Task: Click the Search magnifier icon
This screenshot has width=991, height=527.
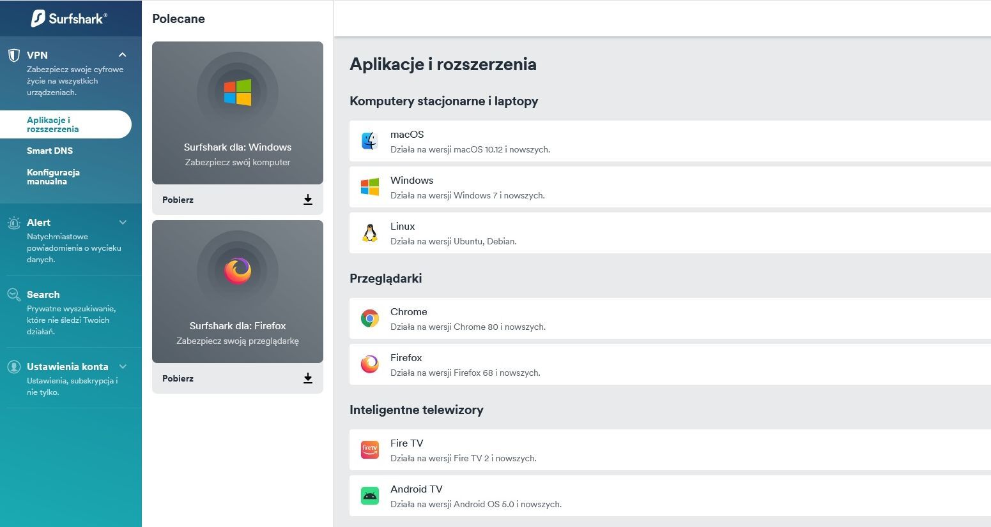Action: coord(13,295)
